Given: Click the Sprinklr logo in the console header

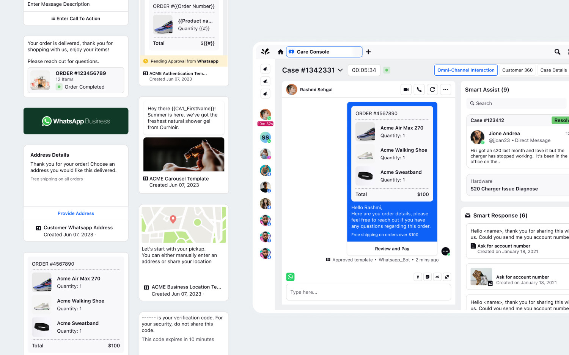Looking at the screenshot, I should [x=265, y=51].
